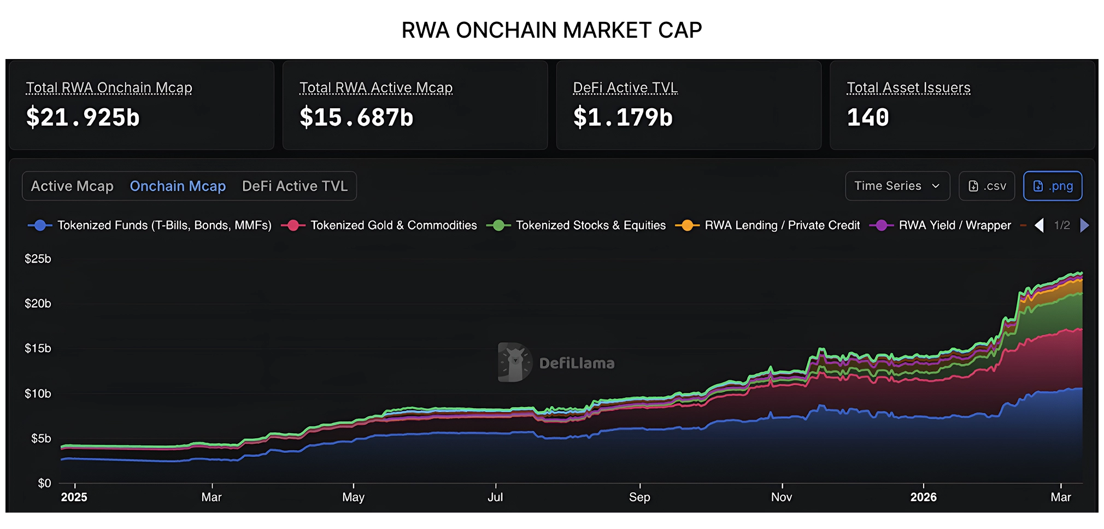Click the .png download file icon
The width and height of the screenshot is (1104, 529).
[1038, 186]
